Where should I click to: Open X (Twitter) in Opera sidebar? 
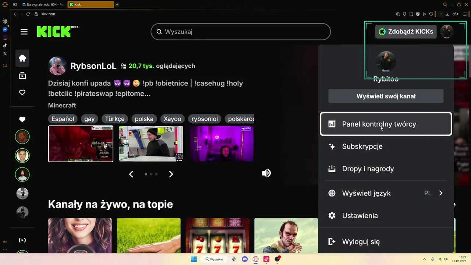click(x=5, y=54)
